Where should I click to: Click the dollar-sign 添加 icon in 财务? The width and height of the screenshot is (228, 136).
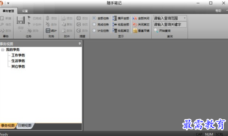[48, 18]
